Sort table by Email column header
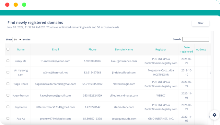220x125 pixels. (55, 50)
